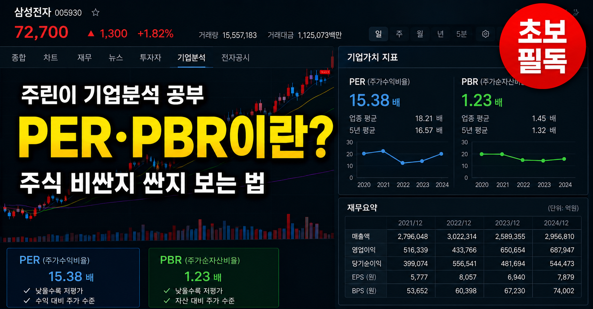
Task: Click the 기업가치 지표 panel heading
Action: [372, 57]
